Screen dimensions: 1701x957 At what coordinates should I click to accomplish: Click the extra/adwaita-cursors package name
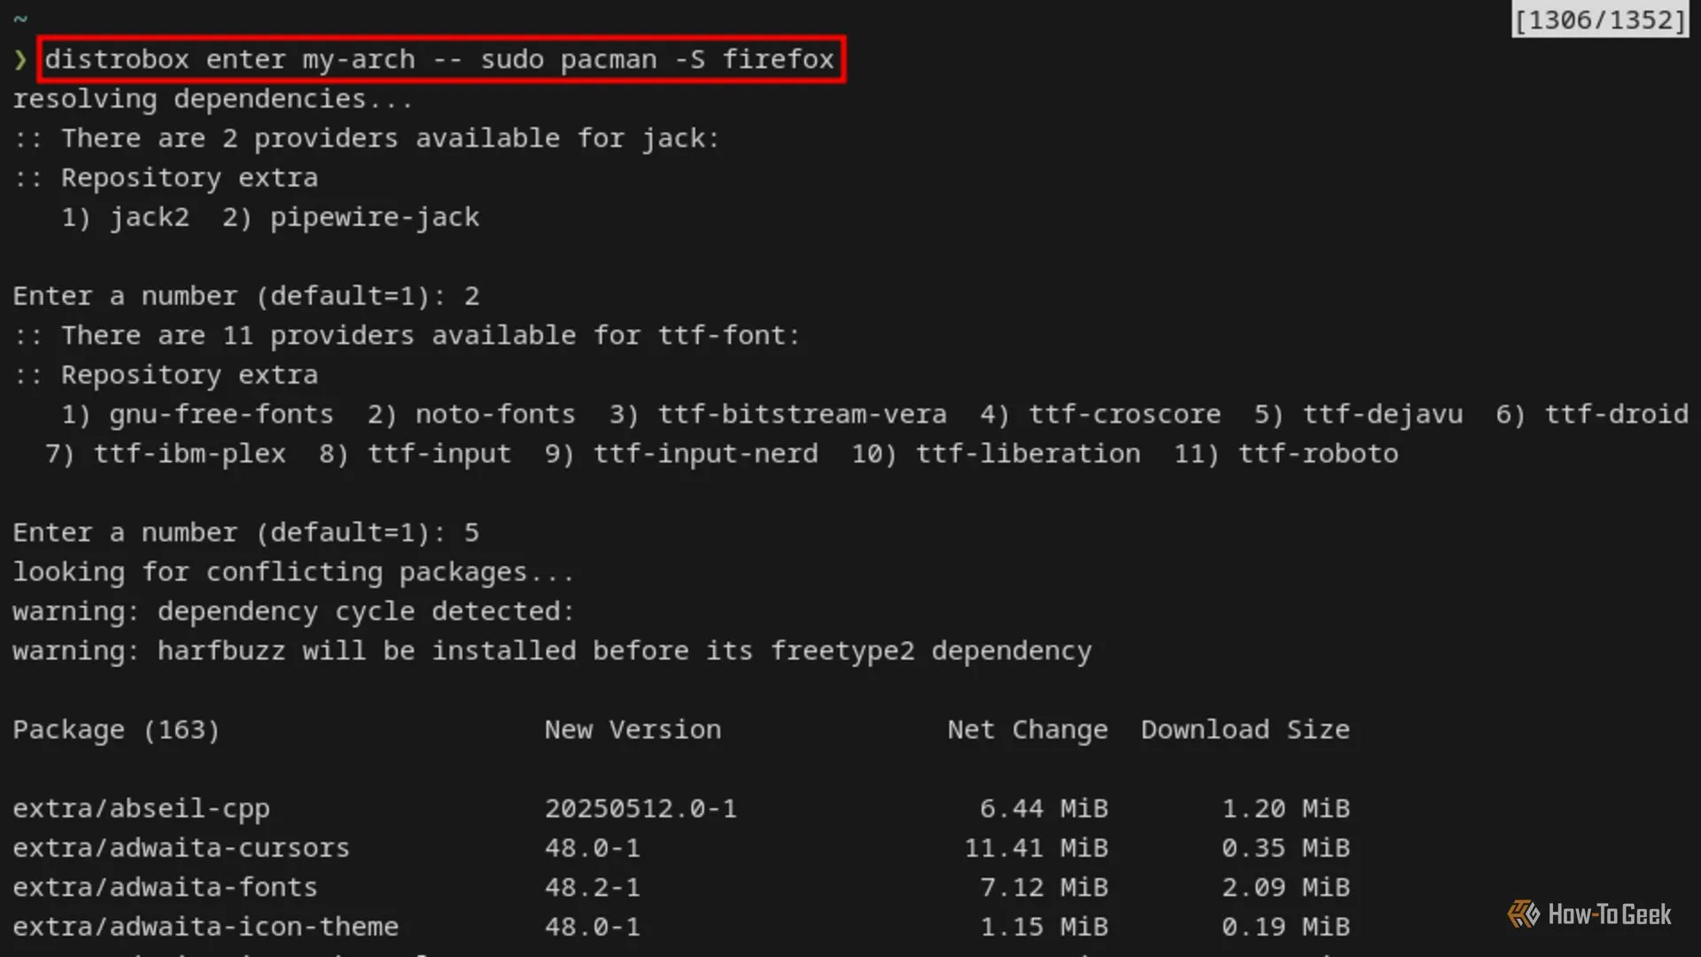(x=181, y=848)
